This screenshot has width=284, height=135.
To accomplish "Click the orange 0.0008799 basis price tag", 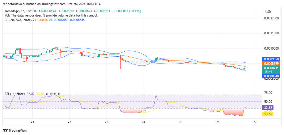I will (271, 63).
